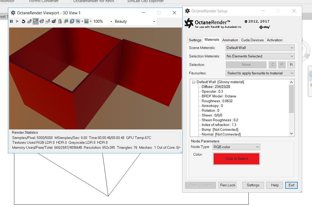Image resolution: width=312 pixels, height=207 pixels.
Task: Open the Favourites dropdown
Action: click(260, 73)
